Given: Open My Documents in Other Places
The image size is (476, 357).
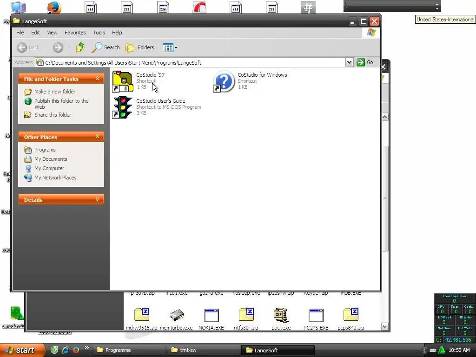Looking at the screenshot, I should (50, 159).
